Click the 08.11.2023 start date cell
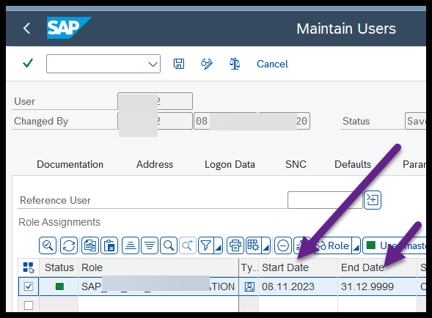The height and width of the screenshot is (318, 432). (x=298, y=286)
